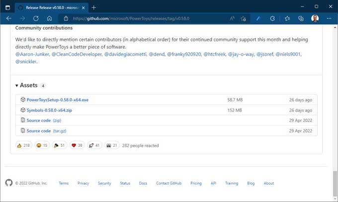The width and height of the screenshot is (338, 202).
Task: Open the Status footer link
Action: (125, 183)
